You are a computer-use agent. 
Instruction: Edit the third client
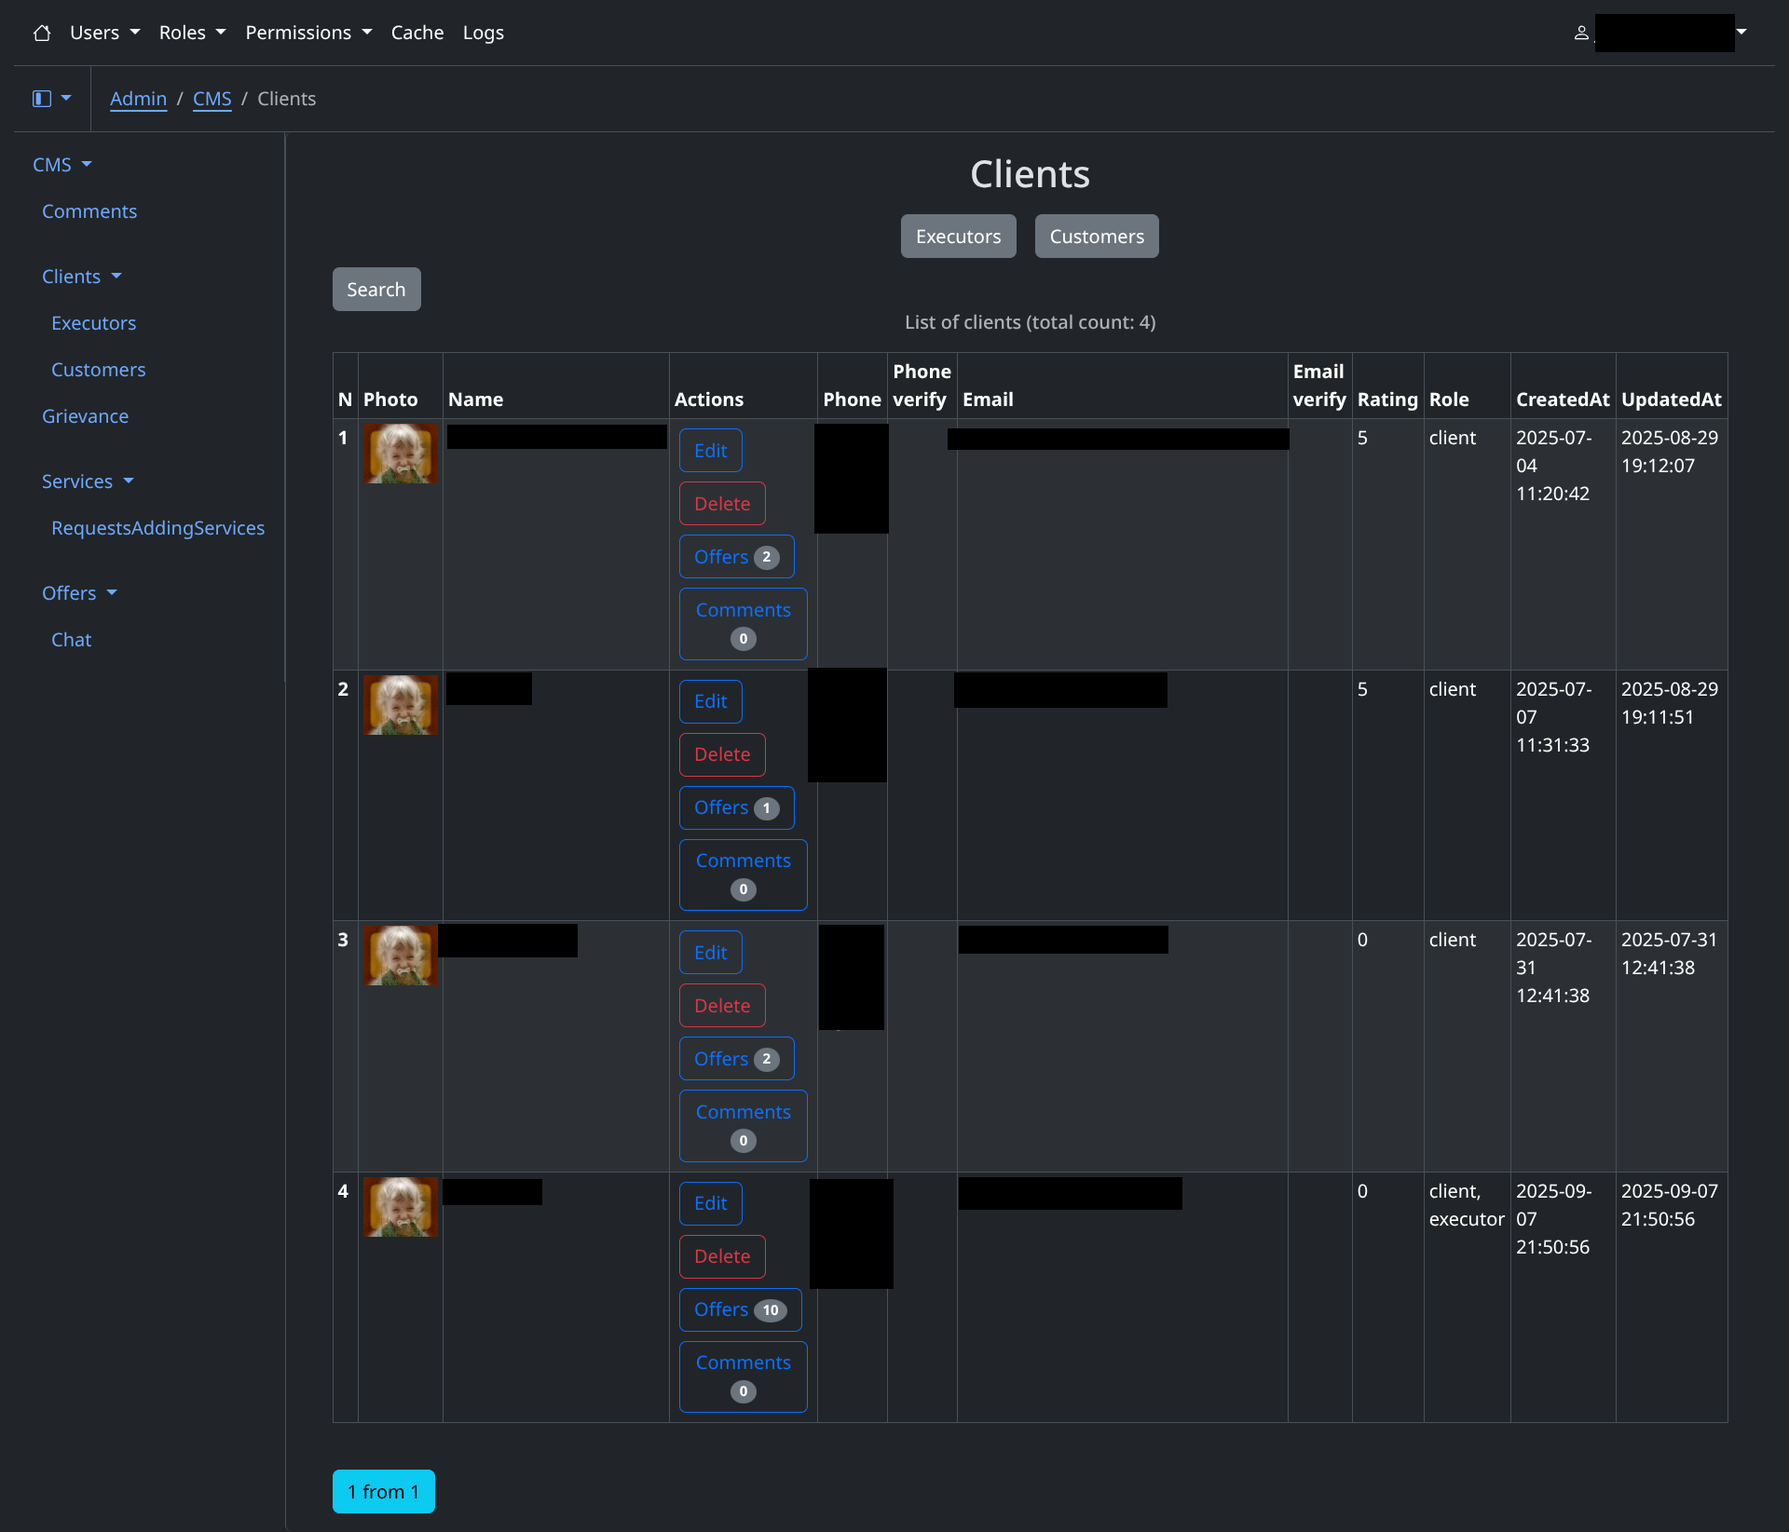710,953
